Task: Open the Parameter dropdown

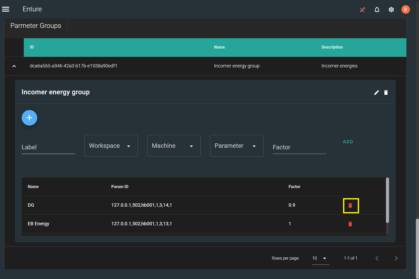Action: coord(237,146)
